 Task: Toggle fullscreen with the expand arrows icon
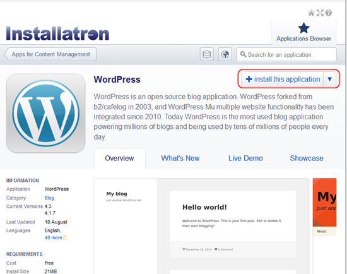tap(320, 13)
